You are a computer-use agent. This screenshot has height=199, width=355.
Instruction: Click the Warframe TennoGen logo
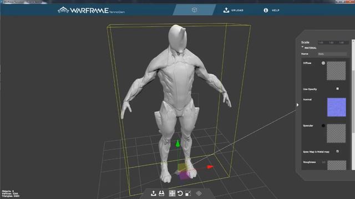point(91,10)
